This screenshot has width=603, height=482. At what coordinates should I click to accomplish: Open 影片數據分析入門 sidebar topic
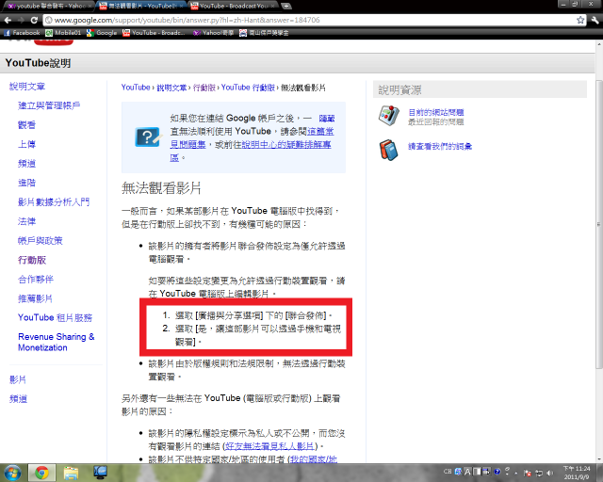tap(54, 201)
